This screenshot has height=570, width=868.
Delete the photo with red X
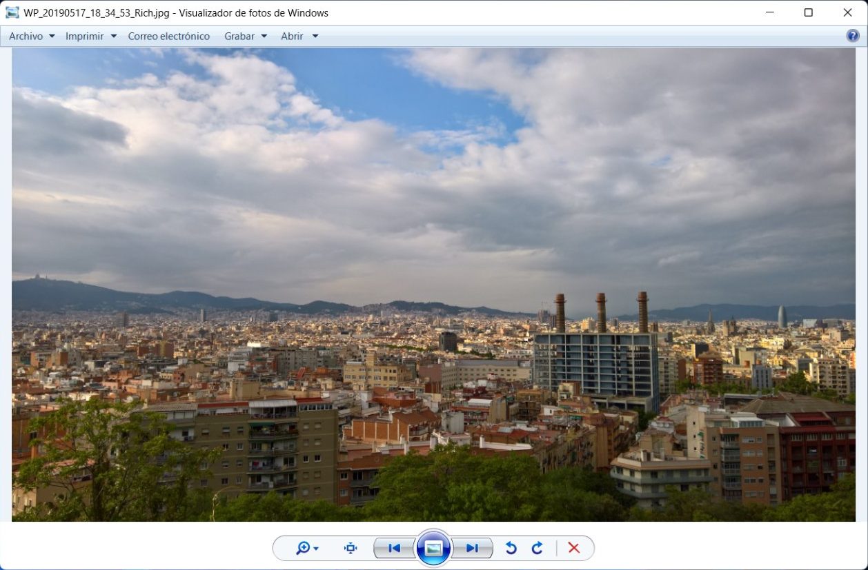(x=573, y=548)
